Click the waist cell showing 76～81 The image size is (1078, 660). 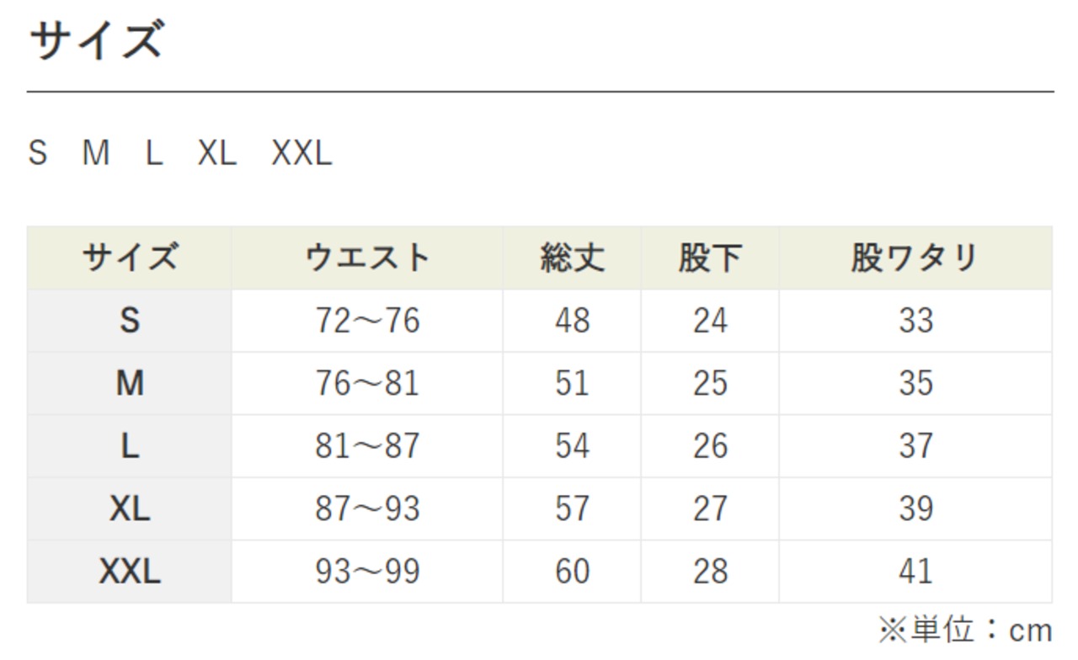(x=367, y=383)
